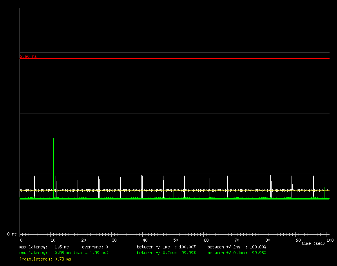
Task: Click the tall white spike at 100 seconds
Action: pyautogui.click(x=329, y=164)
